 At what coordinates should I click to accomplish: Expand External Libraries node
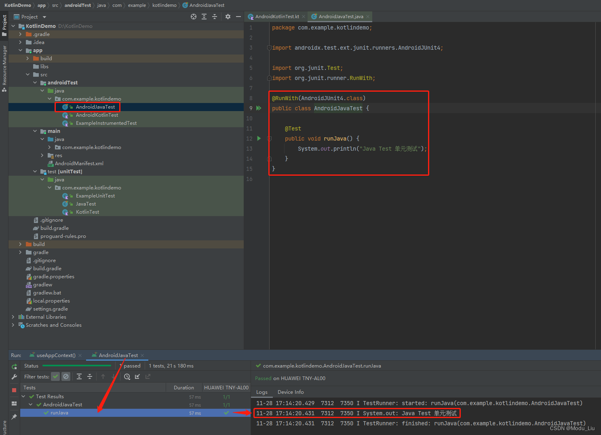pos(13,317)
